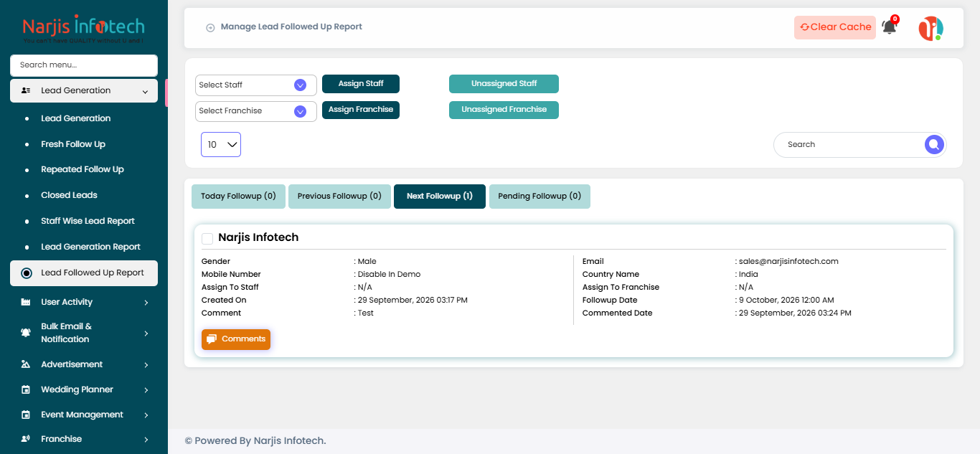980x454 pixels.
Task: Open Staff Wise Lead Report
Action: (88, 221)
